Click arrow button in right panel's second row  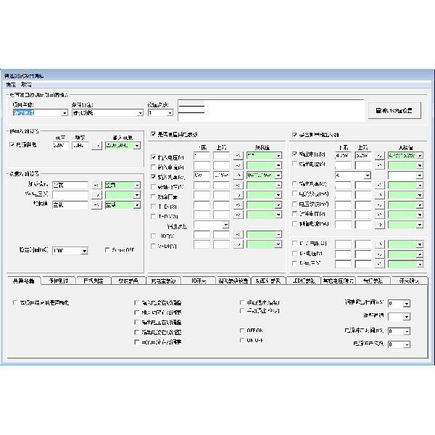(x=379, y=165)
